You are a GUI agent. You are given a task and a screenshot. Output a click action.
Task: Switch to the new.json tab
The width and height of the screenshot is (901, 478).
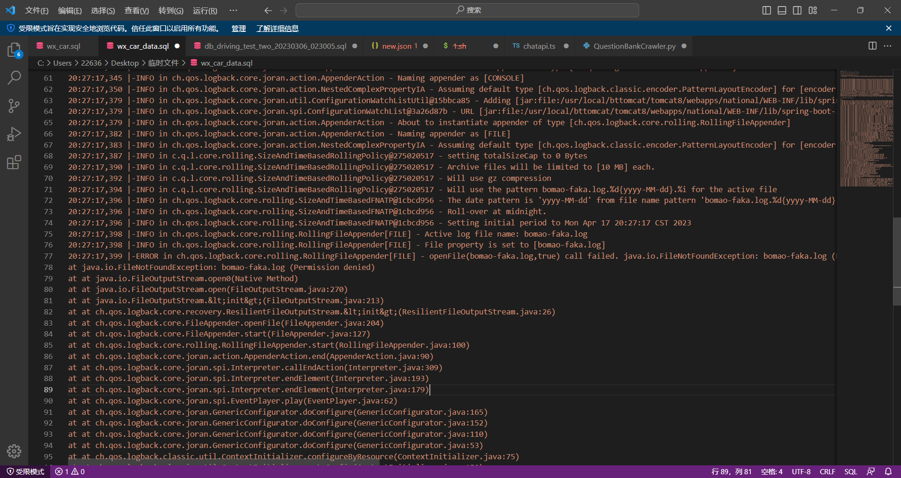pos(397,46)
